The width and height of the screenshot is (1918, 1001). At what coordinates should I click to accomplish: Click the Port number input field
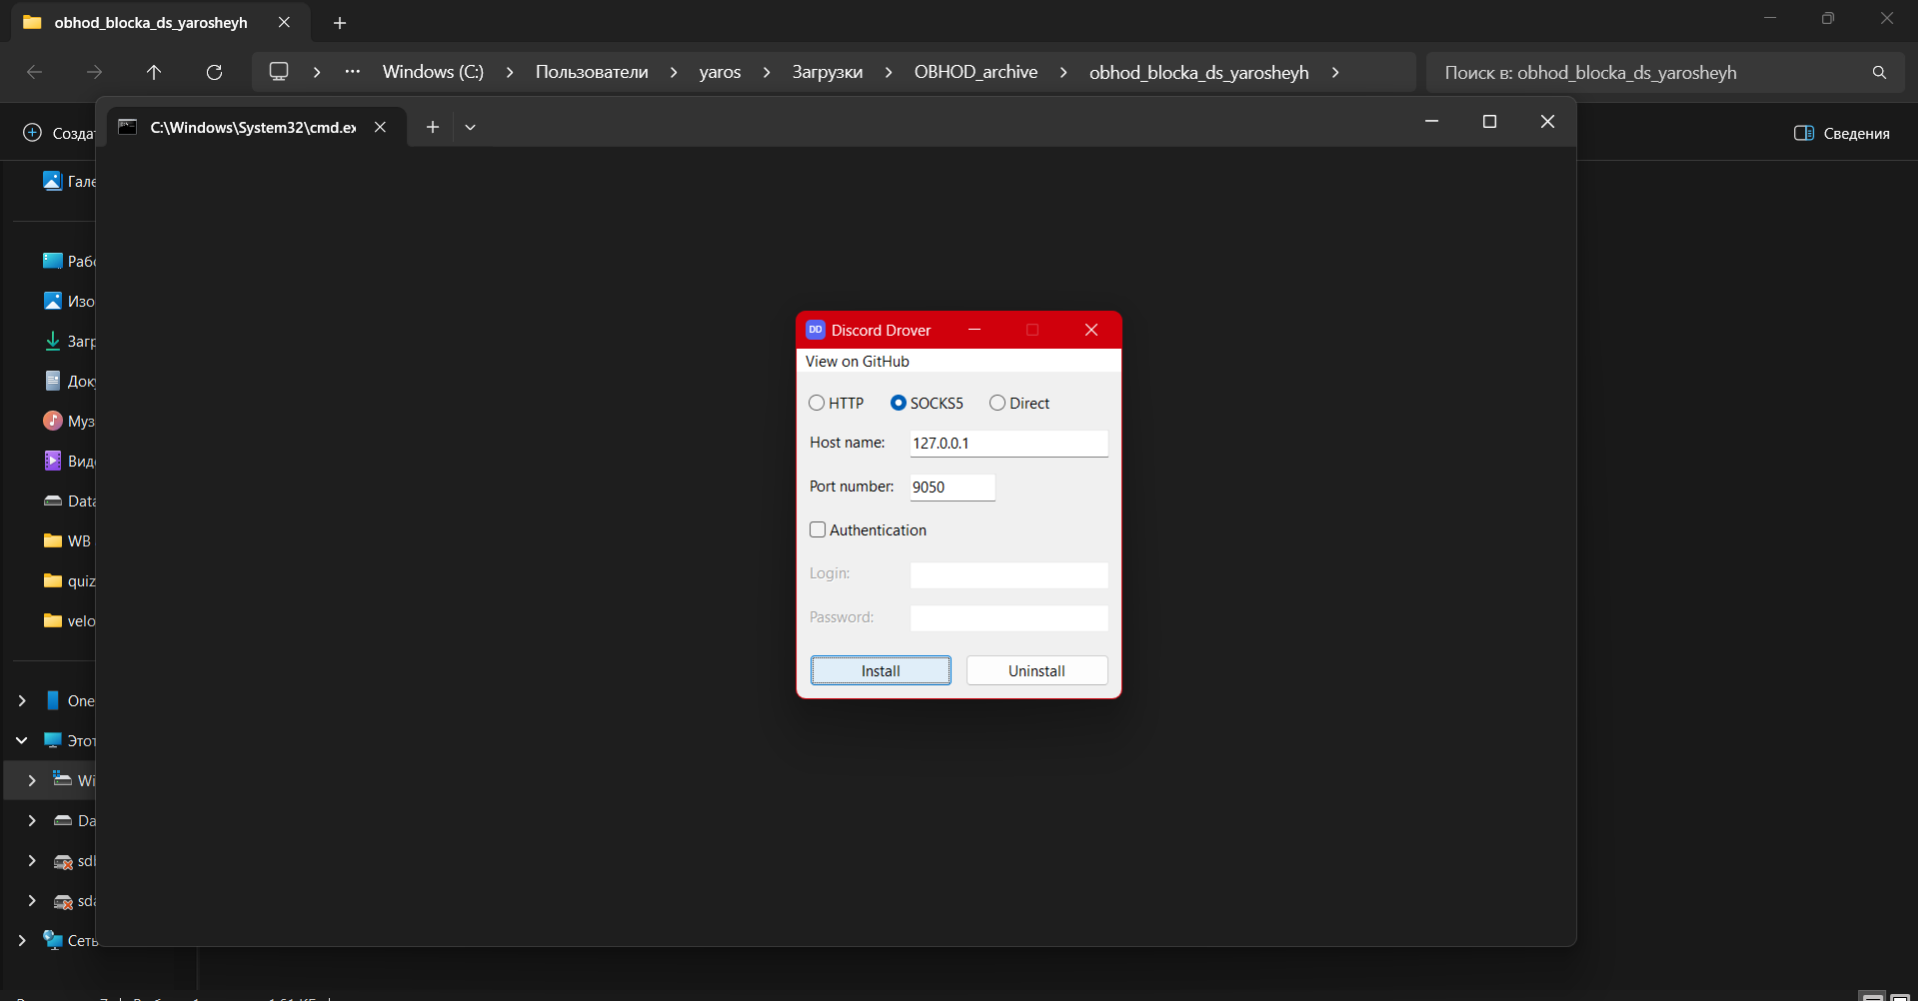952,487
